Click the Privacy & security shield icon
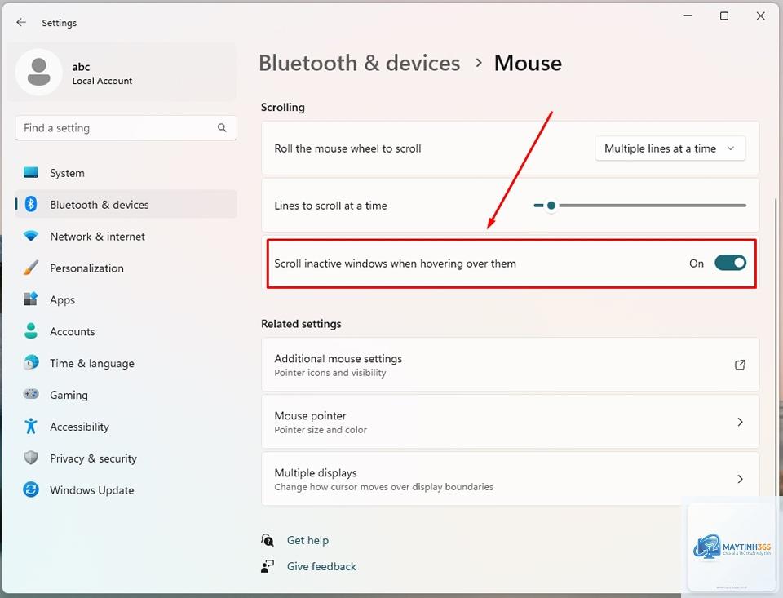 click(31, 458)
